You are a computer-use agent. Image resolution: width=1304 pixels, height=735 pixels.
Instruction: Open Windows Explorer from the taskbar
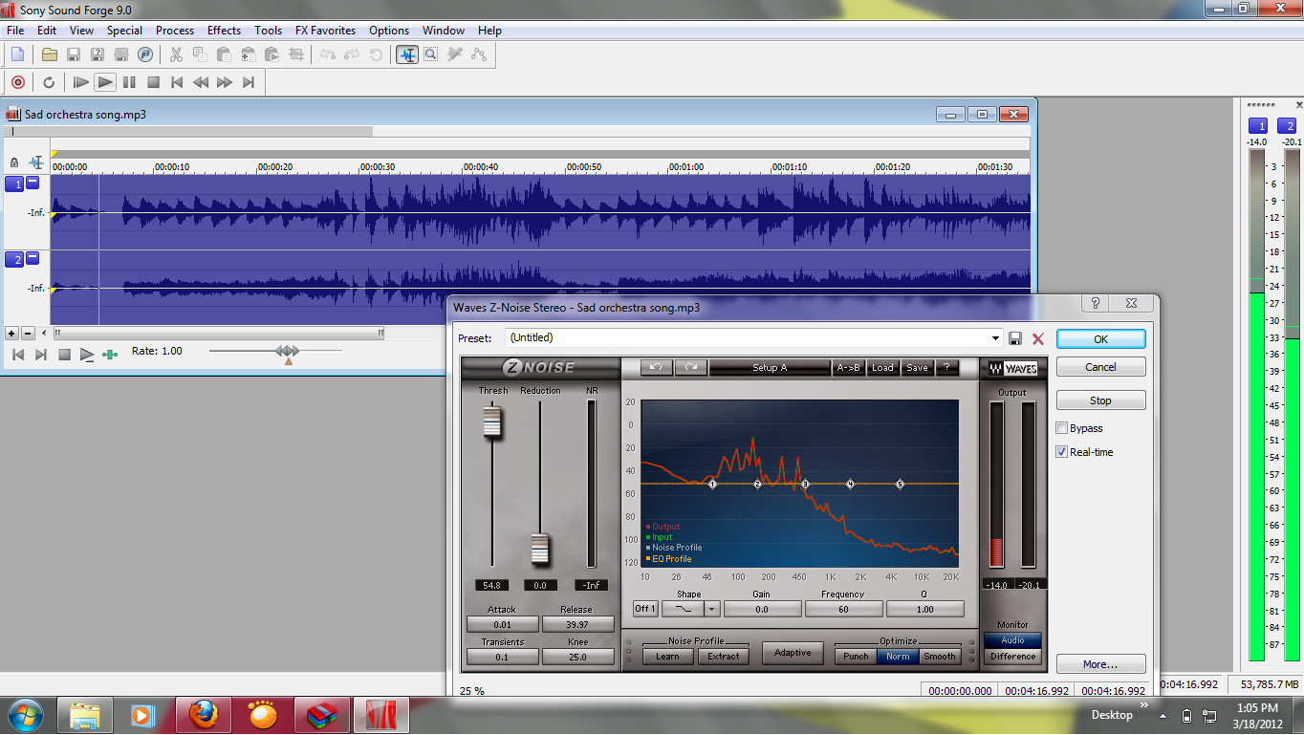point(85,715)
